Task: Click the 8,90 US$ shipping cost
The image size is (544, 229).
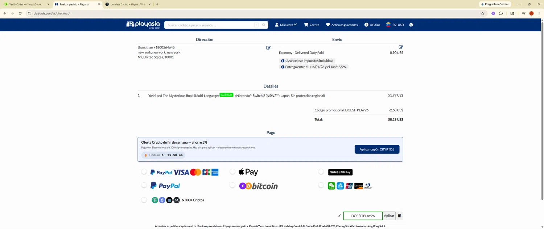Action: tap(396, 53)
